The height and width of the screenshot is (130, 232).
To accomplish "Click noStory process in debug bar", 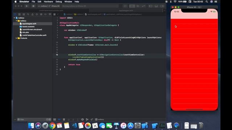I will [100, 120].
